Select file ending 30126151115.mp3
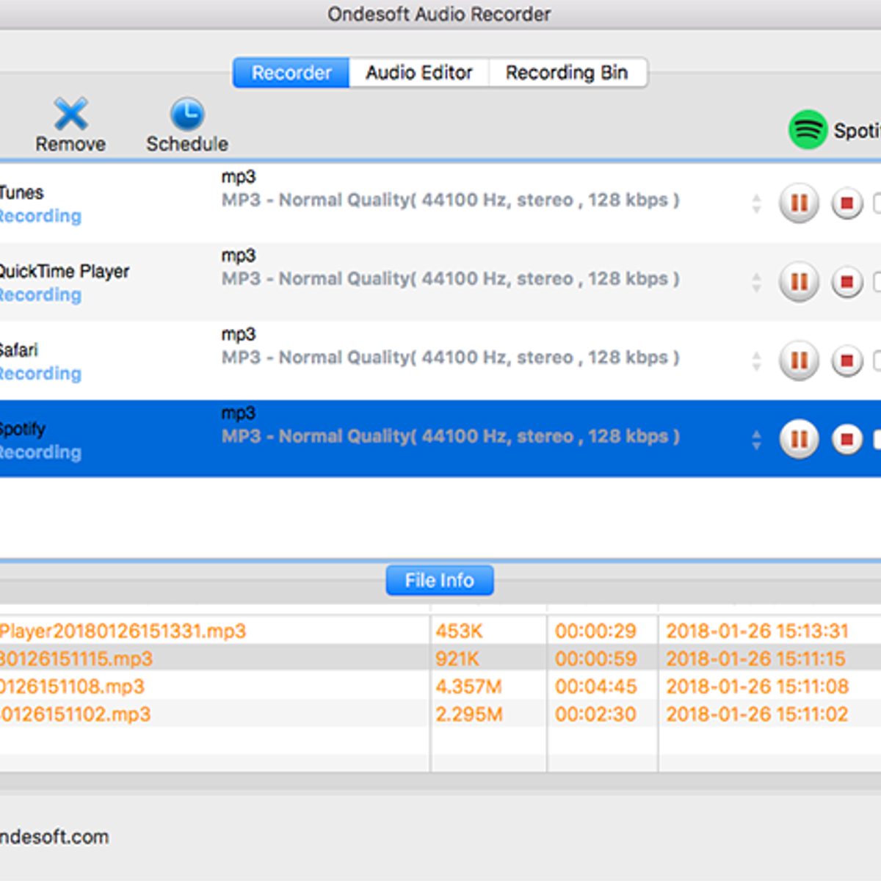The width and height of the screenshot is (881, 881). coord(76,659)
